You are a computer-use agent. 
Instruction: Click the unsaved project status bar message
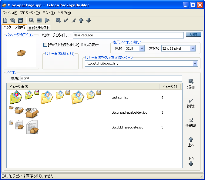coord(28,176)
